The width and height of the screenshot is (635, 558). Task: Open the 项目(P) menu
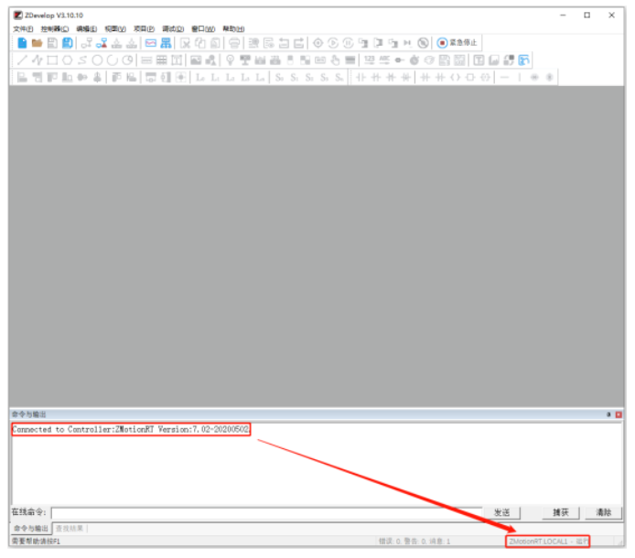pyautogui.click(x=145, y=29)
